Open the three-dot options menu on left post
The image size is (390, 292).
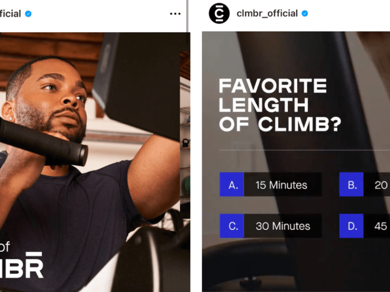[175, 14]
